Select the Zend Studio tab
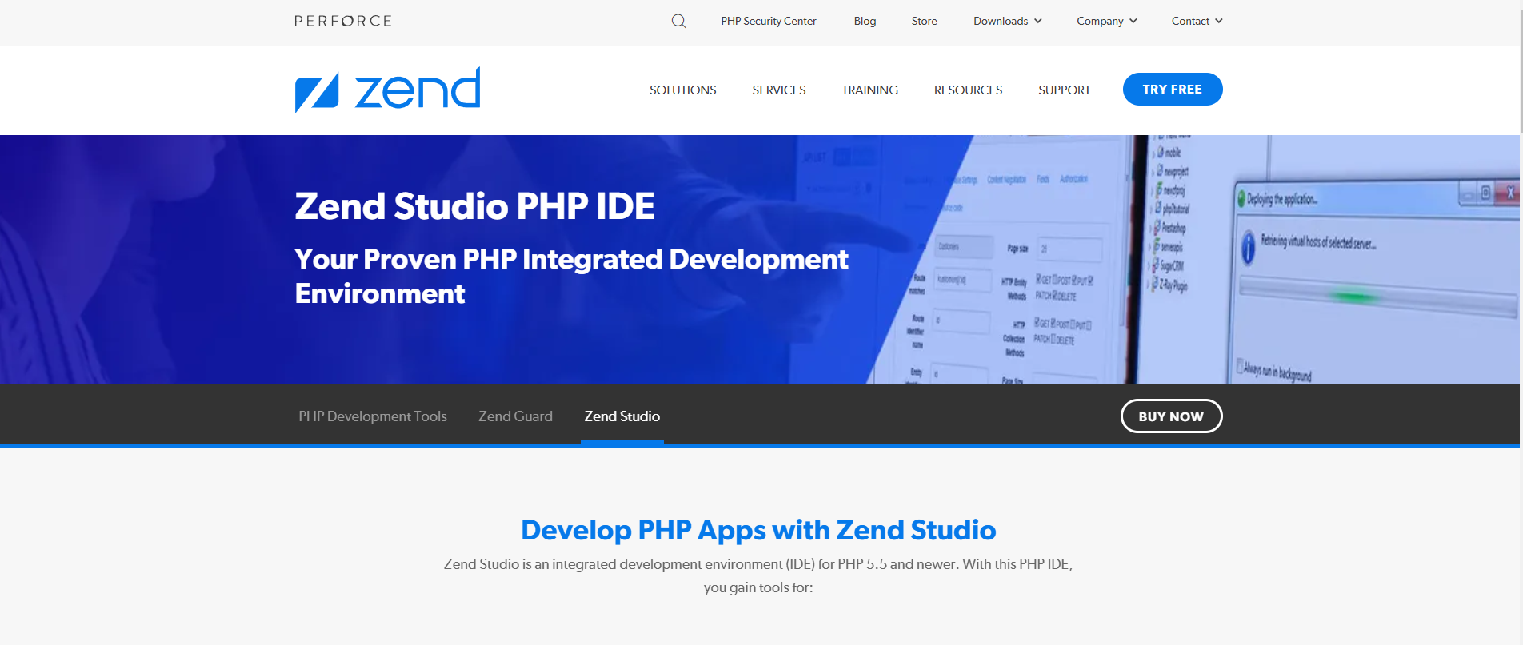 (x=622, y=416)
